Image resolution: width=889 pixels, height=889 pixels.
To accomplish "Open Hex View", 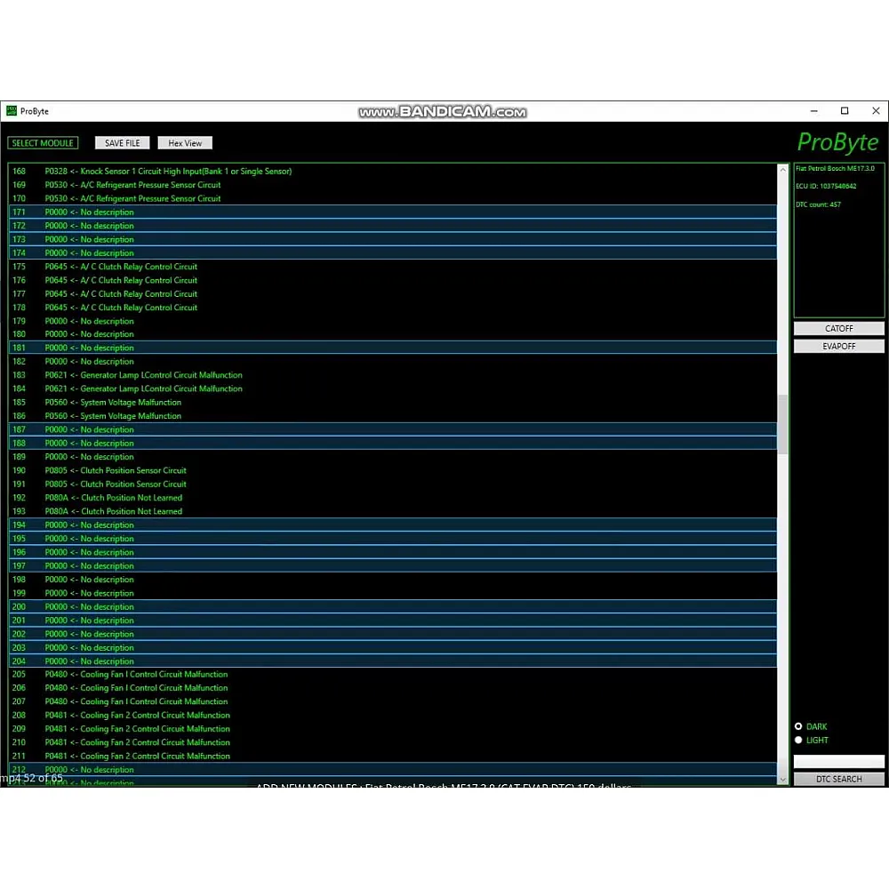I will tap(185, 143).
